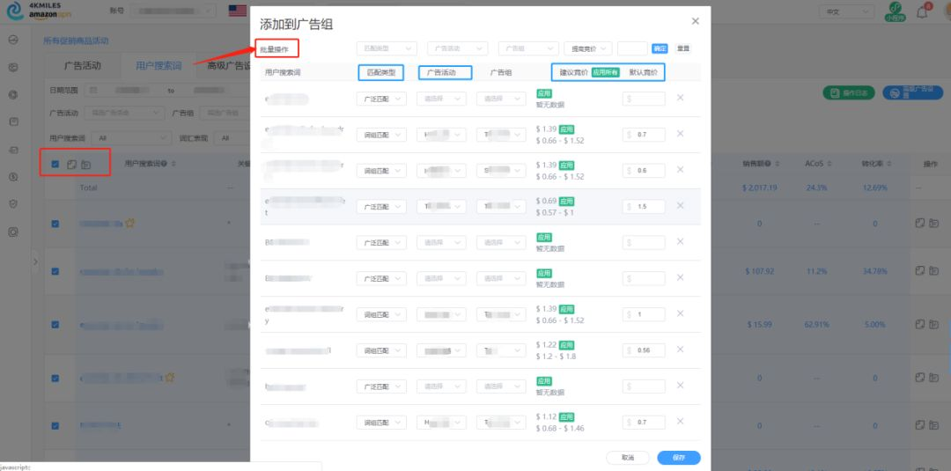This screenshot has height=471, width=951.
Task: Open the 小程序 mini-program icon
Action: pyautogui.click(x=894, y=11)
